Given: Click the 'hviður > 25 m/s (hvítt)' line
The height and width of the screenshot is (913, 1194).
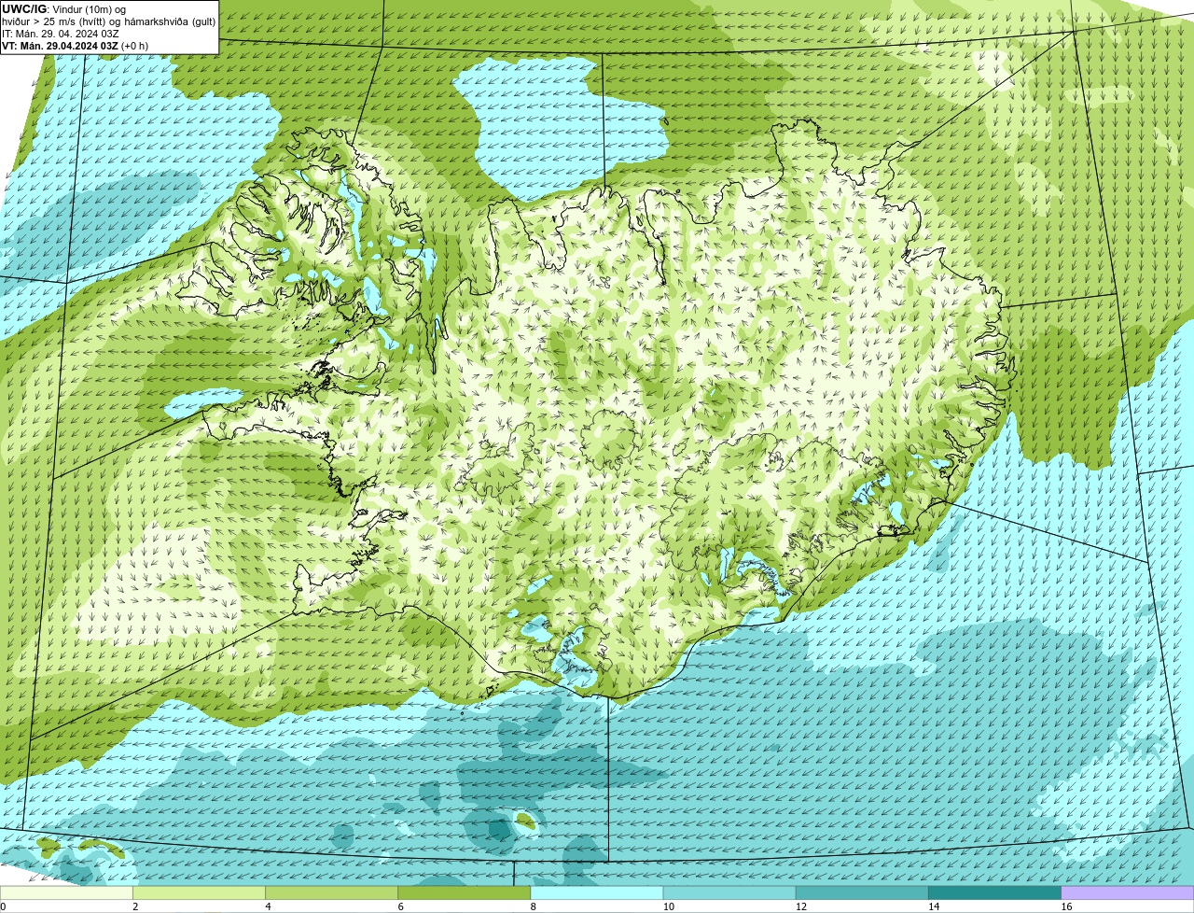Looking at the screenshot, I should pos(109,21).
